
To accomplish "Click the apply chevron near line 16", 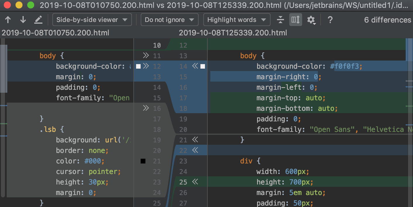I will coord(145,108).
